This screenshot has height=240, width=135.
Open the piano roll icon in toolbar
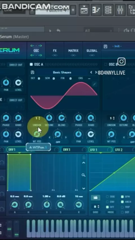click(96, 10)
